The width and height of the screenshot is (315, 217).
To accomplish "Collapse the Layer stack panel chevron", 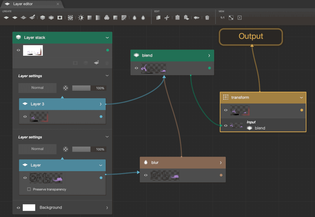I will coord(107,38).
